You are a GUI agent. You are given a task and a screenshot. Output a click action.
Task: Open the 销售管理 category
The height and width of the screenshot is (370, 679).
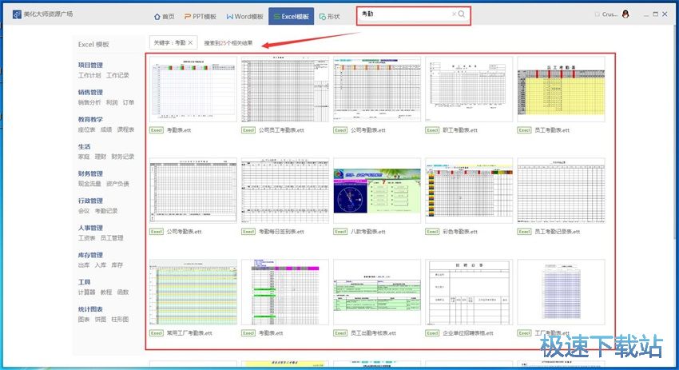click(90, 92)
